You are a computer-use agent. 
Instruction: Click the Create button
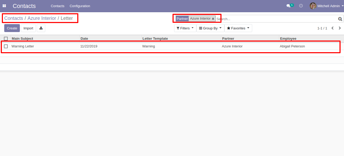12,28
